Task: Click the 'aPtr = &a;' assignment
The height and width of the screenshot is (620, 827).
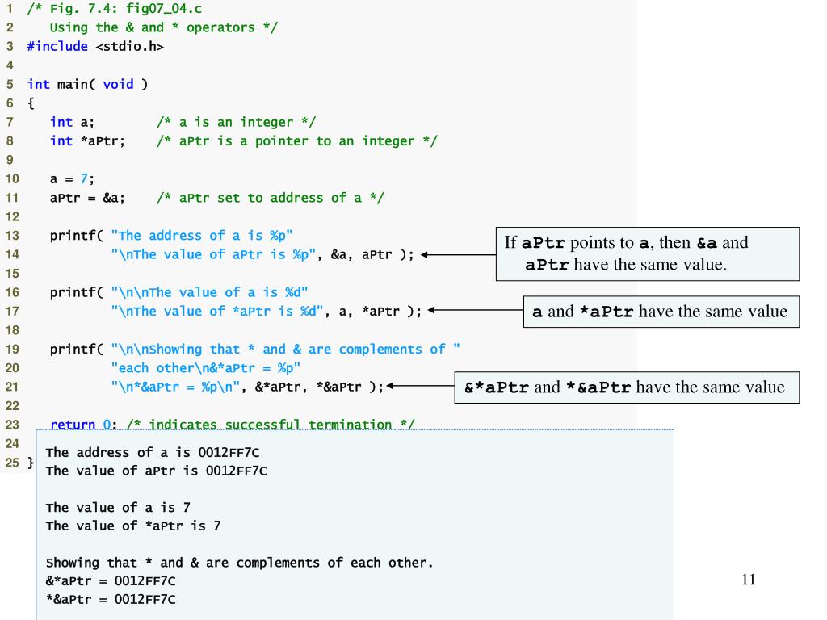Action: 87,199
